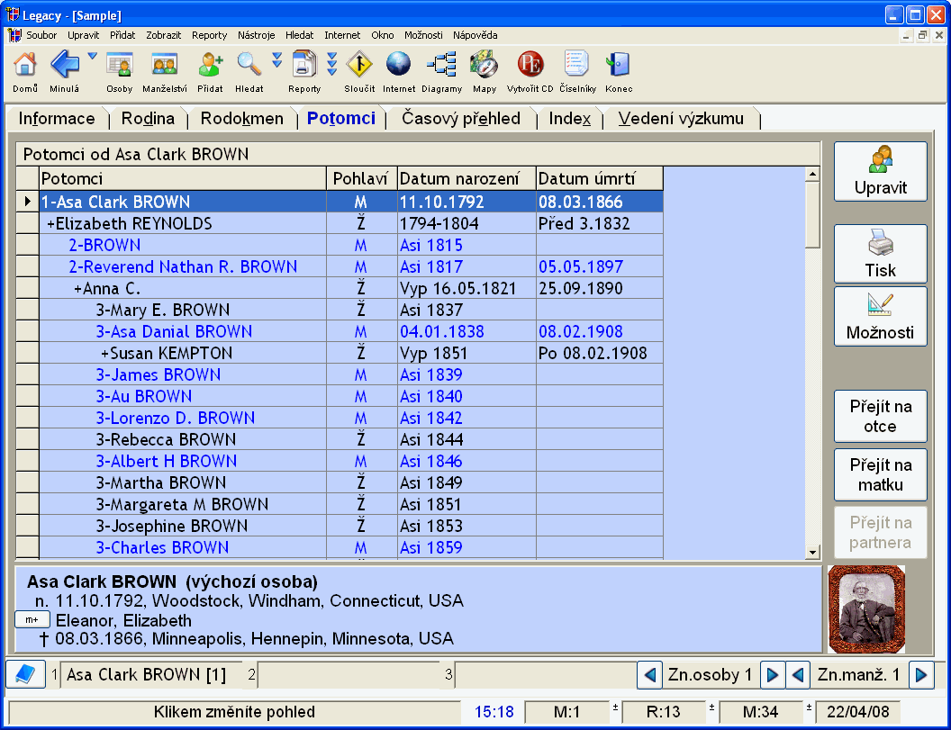This screenshot has width=951, height=730.
Task: Click the Domů home icon
Action: [25, 66]
